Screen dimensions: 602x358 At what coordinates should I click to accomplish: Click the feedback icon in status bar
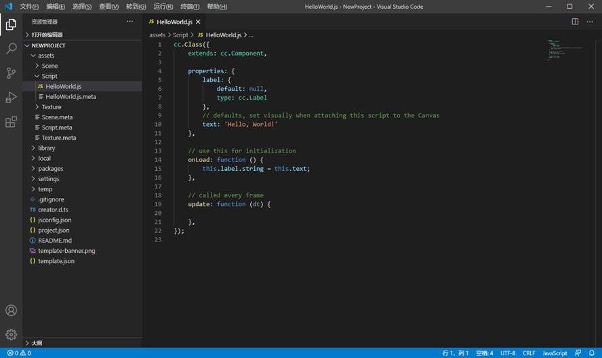click(x=578, y=353)
